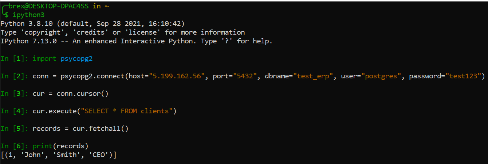
Task: Click the 'conn.cursor()' call text
Action: pyautogui.click(x=82, y=94)
